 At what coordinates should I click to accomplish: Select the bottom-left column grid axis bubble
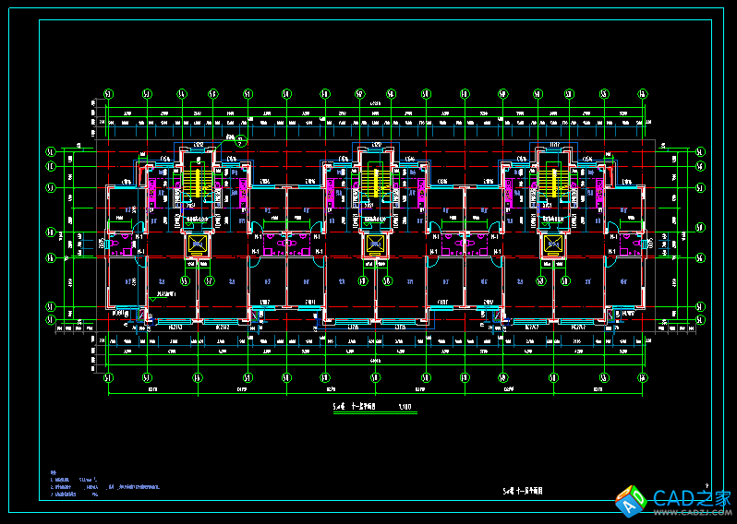(109, 378)
